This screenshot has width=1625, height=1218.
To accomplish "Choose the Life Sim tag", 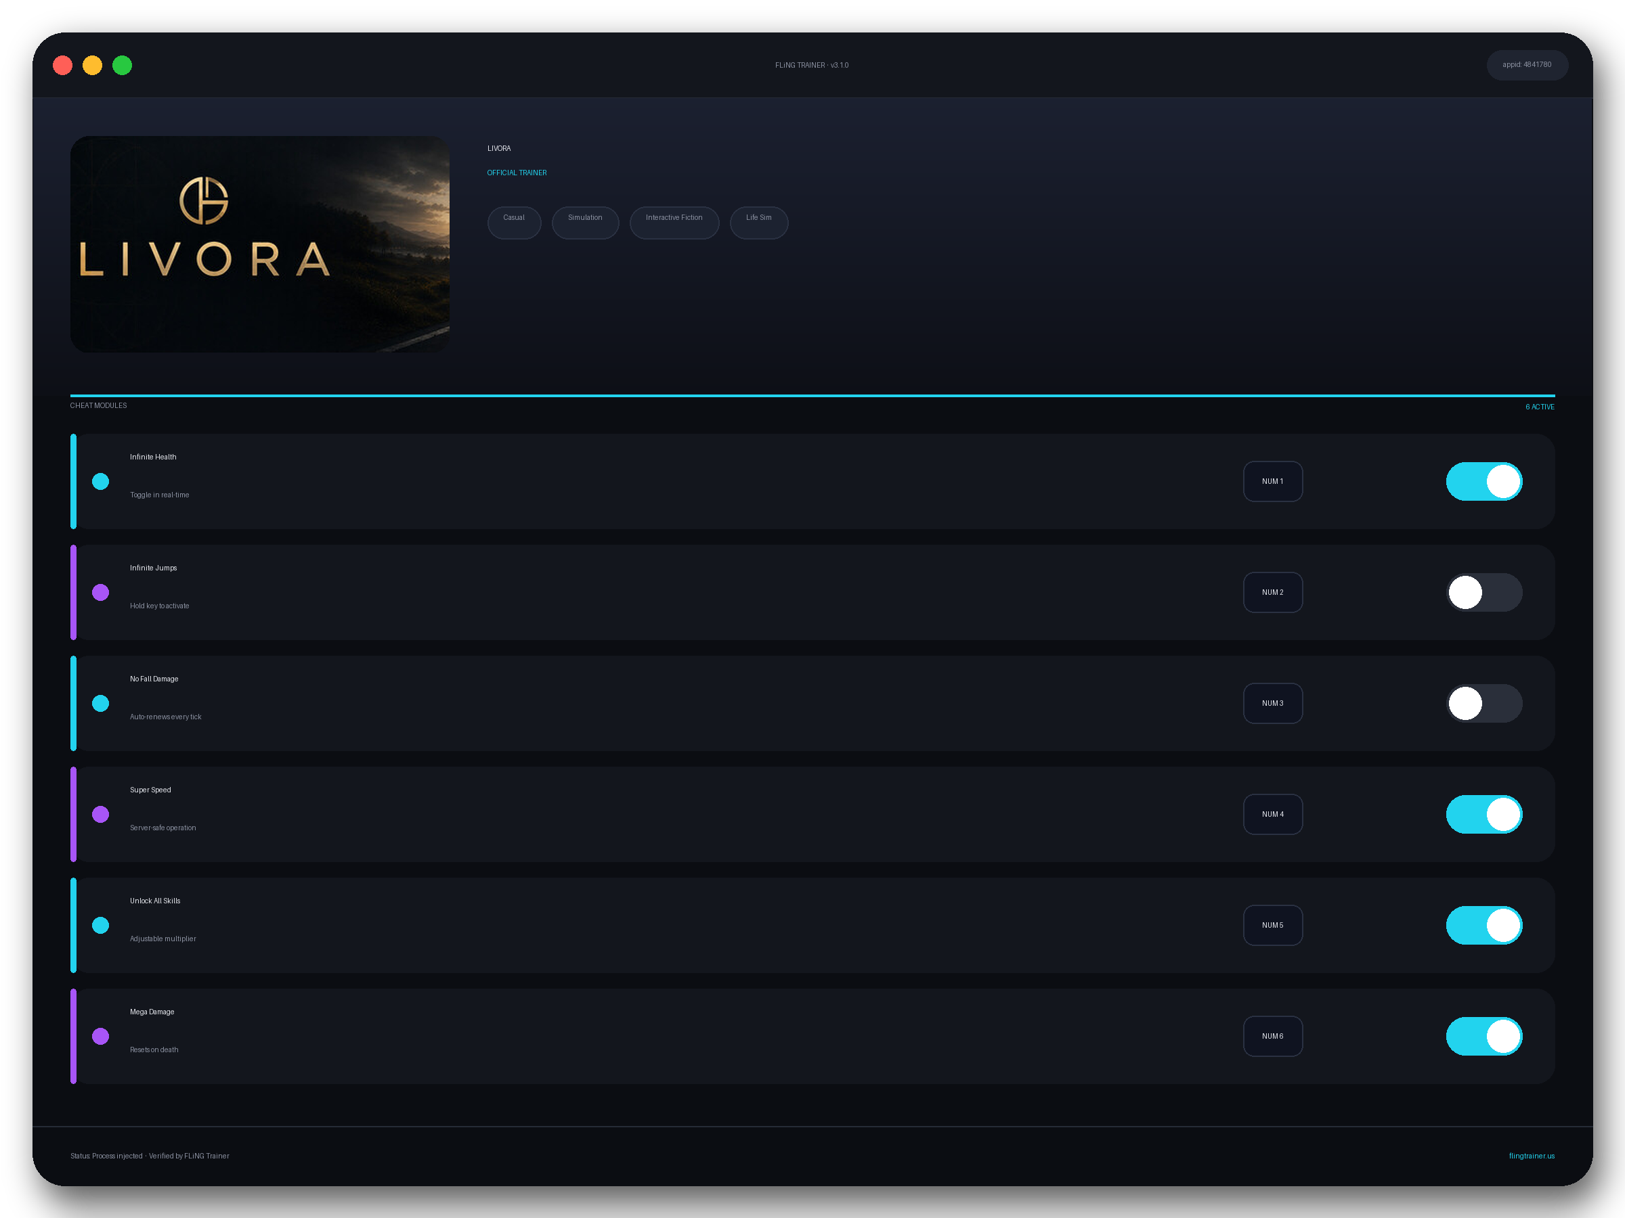I will 759,223.
